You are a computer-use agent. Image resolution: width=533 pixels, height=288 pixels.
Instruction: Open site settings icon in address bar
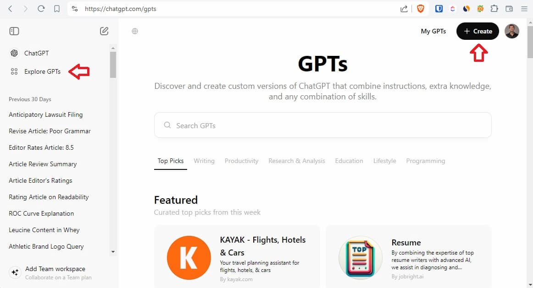[x=75, y=9]
